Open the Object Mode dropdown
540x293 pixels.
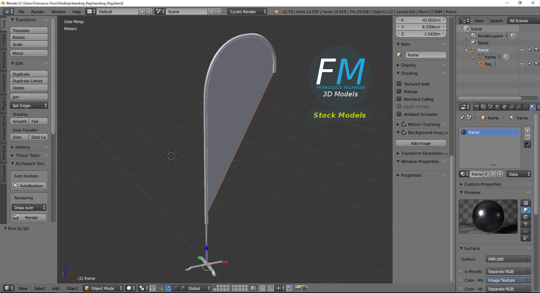(x=103, y=288)
